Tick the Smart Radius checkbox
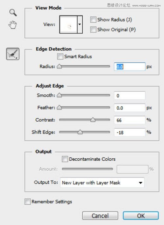Image resolution: width=164 pixels, height=225 pixels. [x=60, y=56]
